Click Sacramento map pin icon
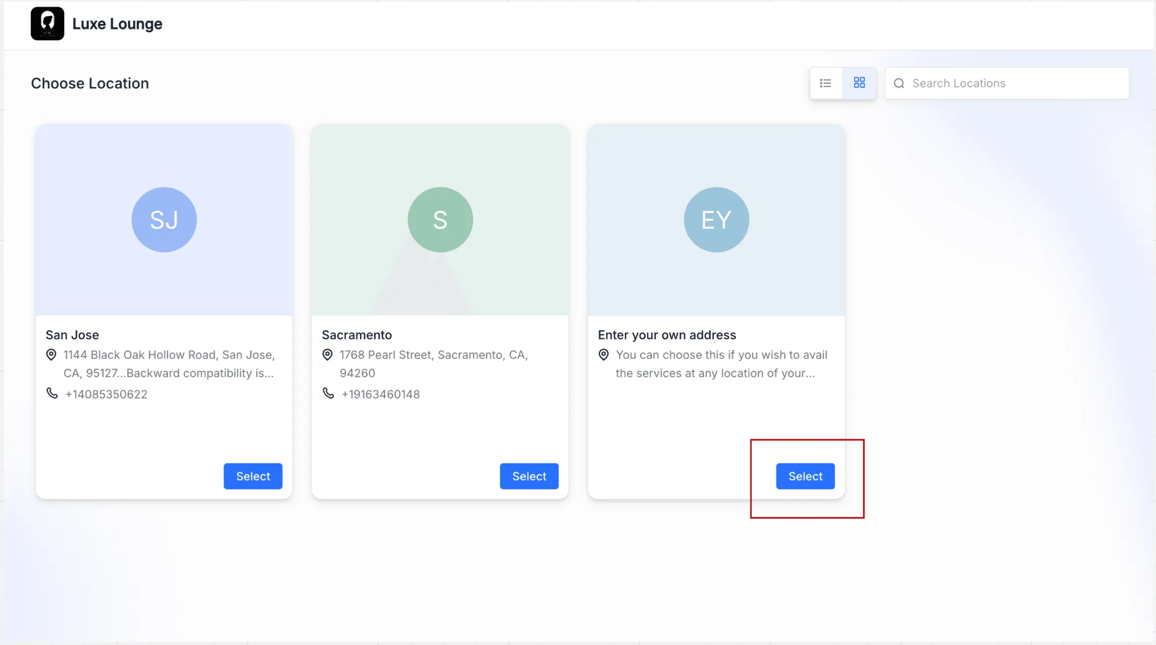The height and width of the screenshot is (645, 1156). 327,355
